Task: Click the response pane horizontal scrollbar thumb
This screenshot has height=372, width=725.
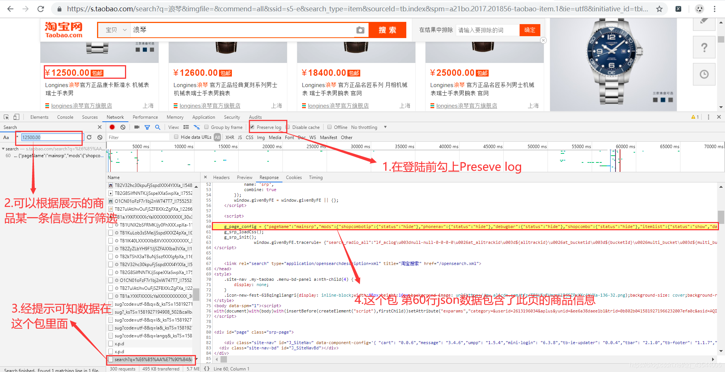Action: 224,360
